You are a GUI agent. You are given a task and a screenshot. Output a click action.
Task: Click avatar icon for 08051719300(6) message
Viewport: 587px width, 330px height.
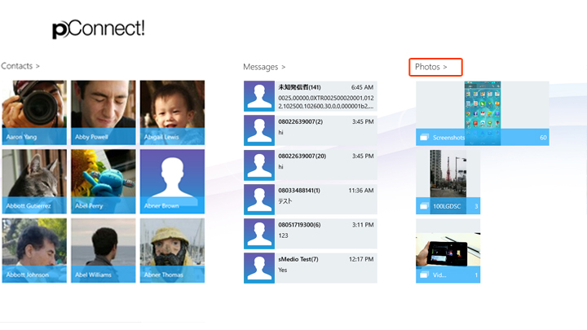pyautogui.click(x=258, y=234)
